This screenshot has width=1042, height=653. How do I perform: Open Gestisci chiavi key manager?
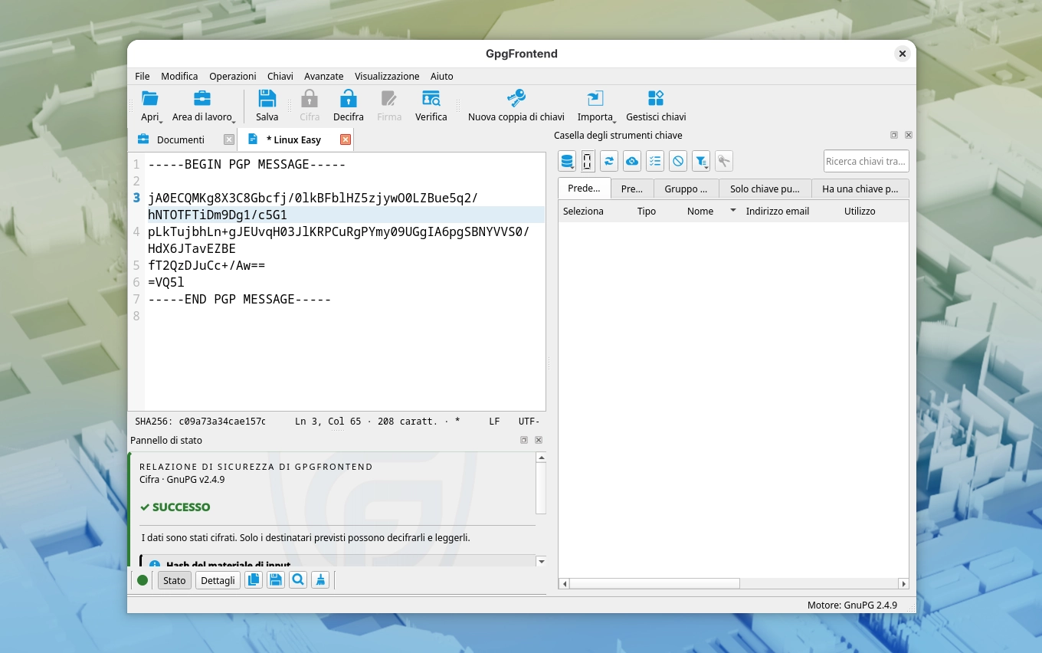pyautogui.click(x=656, y=106)
